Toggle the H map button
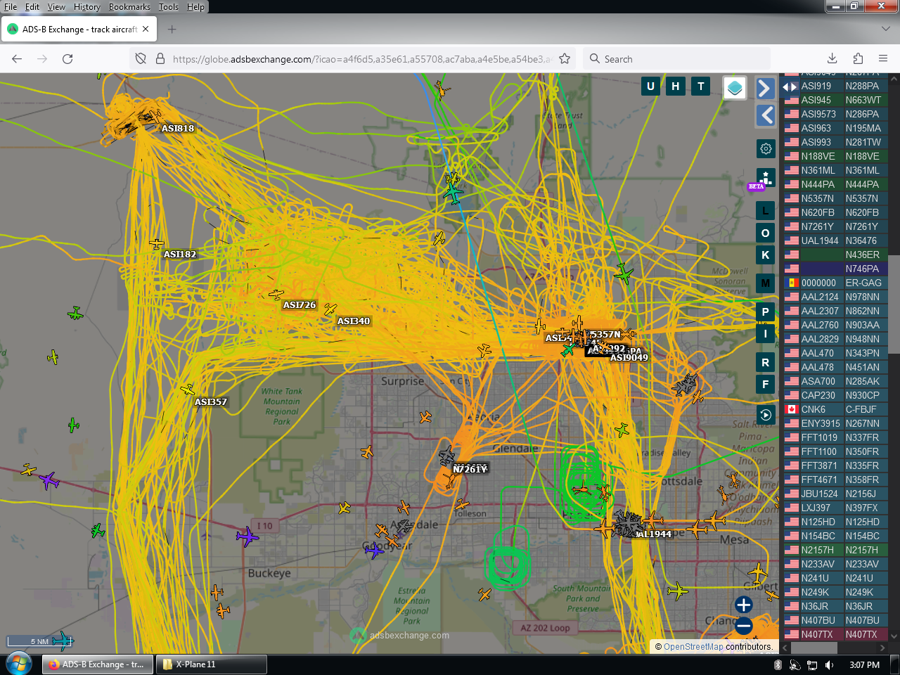Image resolution: width=900 pixels, height=675 pixels. pyautogui.click(x=676, y=86)
